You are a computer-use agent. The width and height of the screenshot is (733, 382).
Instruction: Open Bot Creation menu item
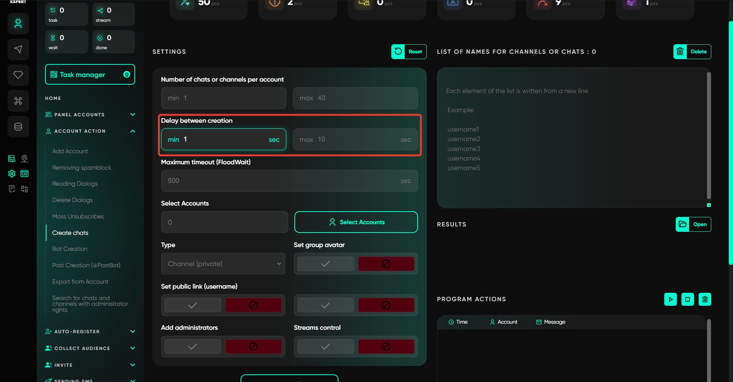(x=70, y=249)
